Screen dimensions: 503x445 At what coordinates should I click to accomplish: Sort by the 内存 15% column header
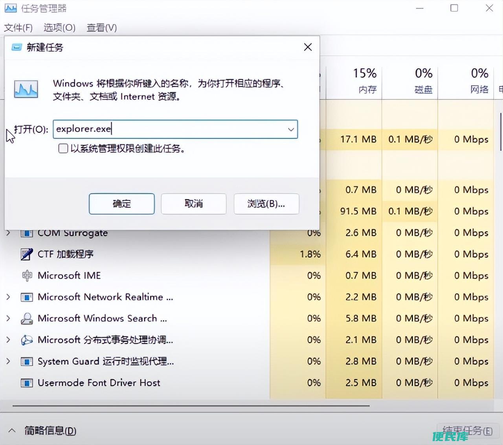[x=354, y=81]
